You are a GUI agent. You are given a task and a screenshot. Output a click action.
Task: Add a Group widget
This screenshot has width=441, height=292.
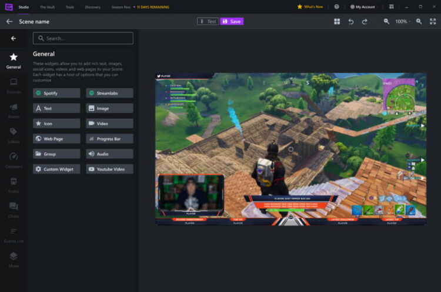[56, 154]
